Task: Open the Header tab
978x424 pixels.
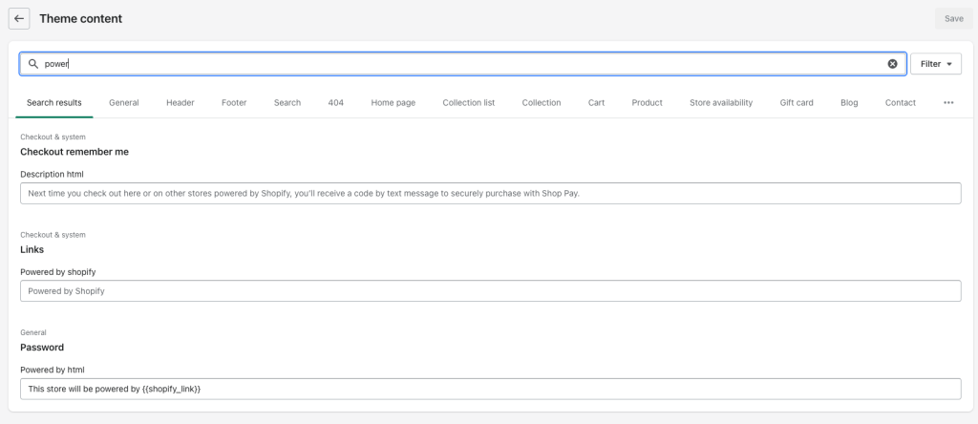Action: [x=181, y=103]
